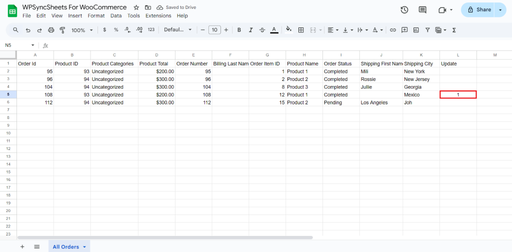Click the move to folder icon

[x=148, y=7]
